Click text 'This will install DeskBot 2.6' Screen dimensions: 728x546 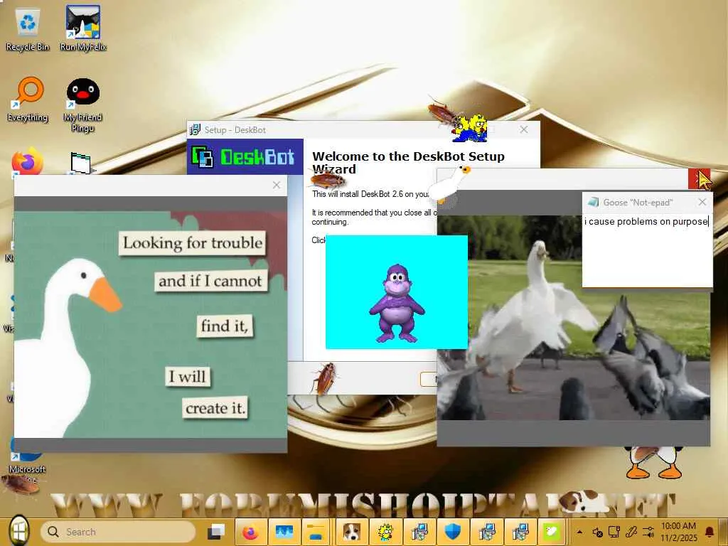point(370,194)
